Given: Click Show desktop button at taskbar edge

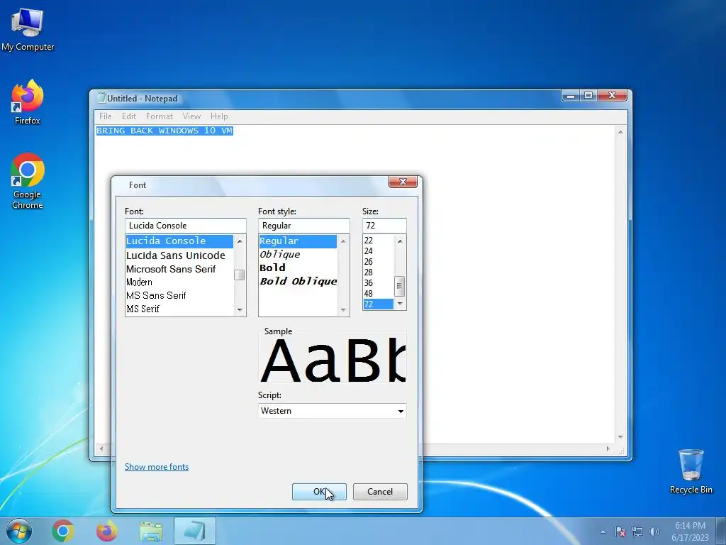Looking at the screenshot, I should point(721,531).
